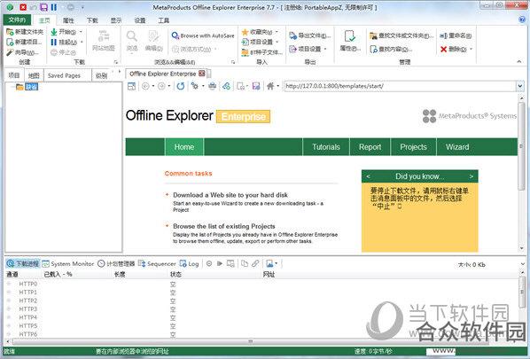Click the blue pause icon in quick access bar
The height and width of the screenshot is (359, 530).
point(54,7)
